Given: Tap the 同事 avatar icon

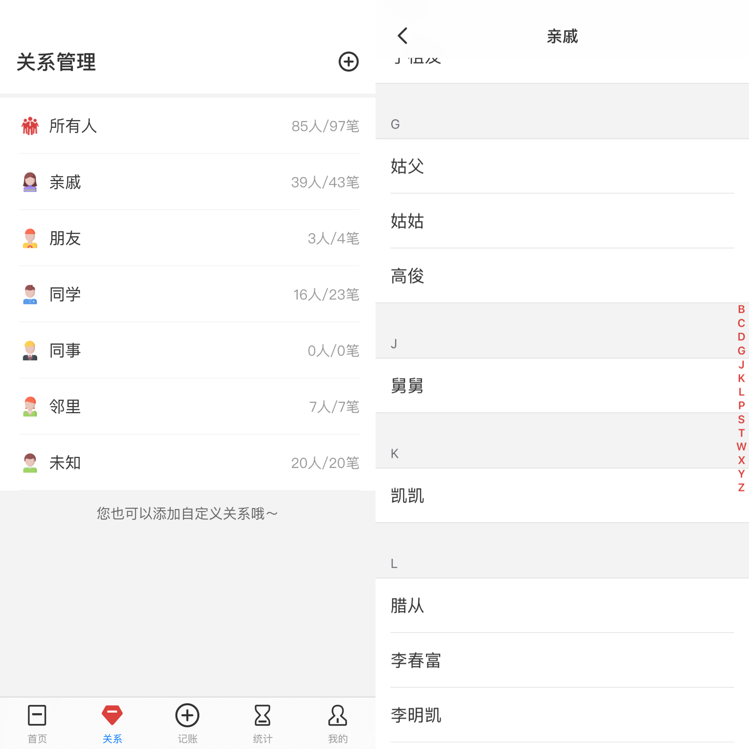Looking at the screenshot, I should (30, 350).
